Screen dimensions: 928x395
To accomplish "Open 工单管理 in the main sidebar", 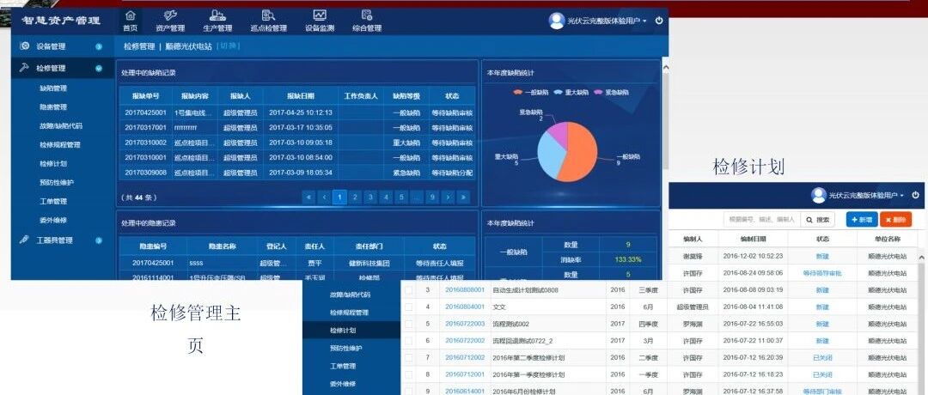I will (53, 202).
